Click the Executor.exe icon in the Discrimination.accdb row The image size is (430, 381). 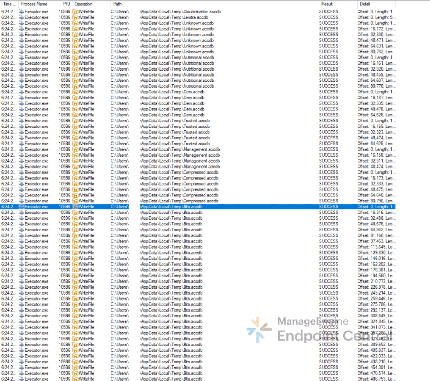[x=22, y=12]
